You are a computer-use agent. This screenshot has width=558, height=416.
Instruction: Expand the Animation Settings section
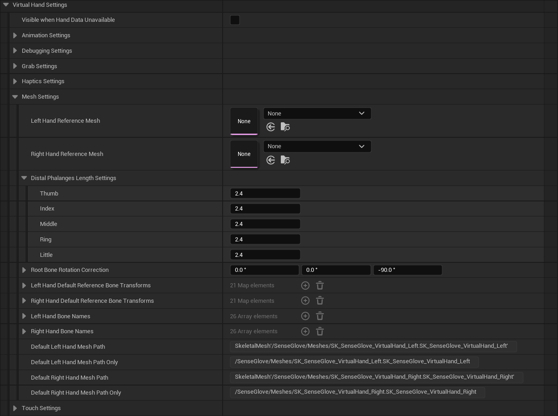click(15, 35)
